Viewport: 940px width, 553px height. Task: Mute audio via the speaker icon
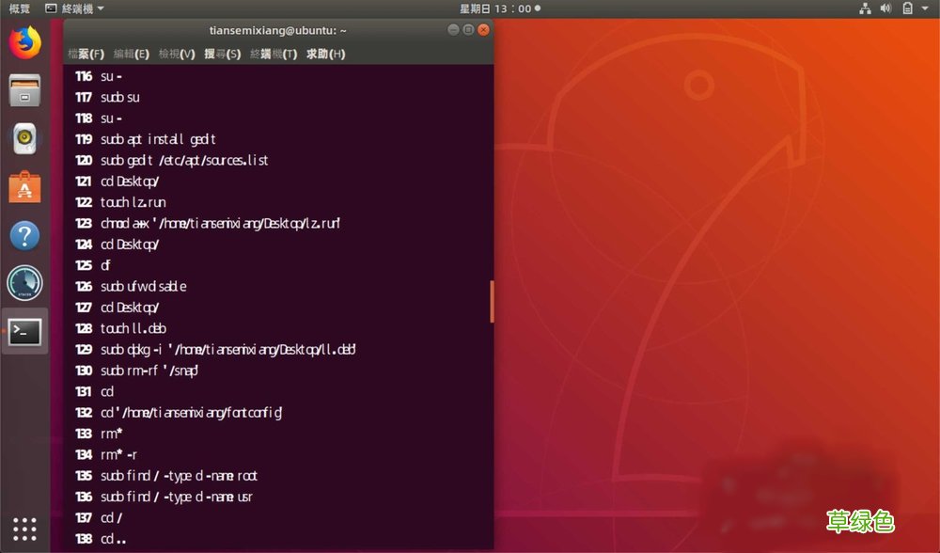coord(884,8)
